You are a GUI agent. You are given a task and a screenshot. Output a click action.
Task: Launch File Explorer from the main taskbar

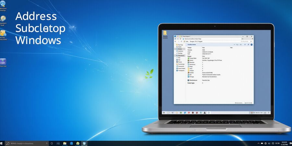coord(65,143)
